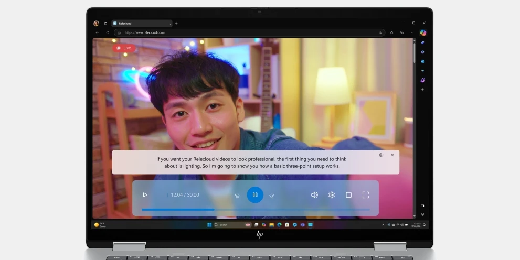Click the video progress bar
520x260 pixels.
click(x=256, y=209)
